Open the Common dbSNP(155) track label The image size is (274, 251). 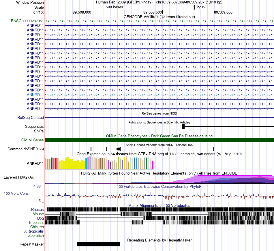[x=26, y=149]
